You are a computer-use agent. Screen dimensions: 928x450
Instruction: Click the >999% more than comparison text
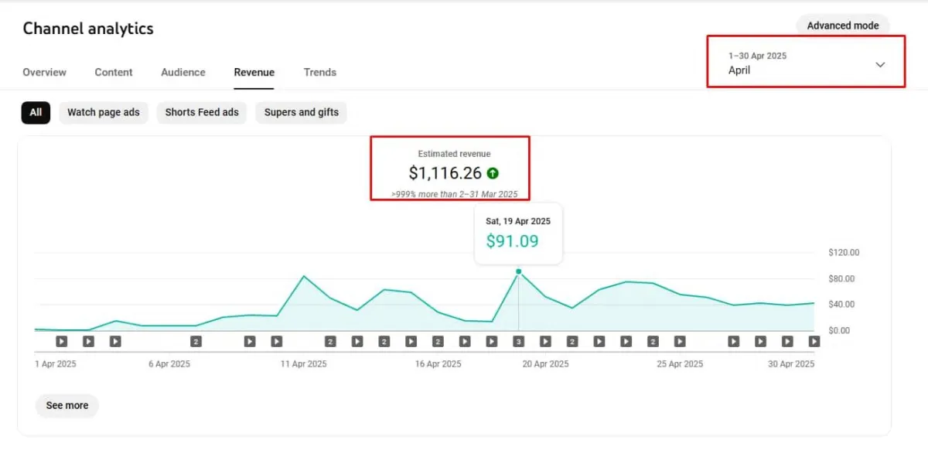coord(454,194)
